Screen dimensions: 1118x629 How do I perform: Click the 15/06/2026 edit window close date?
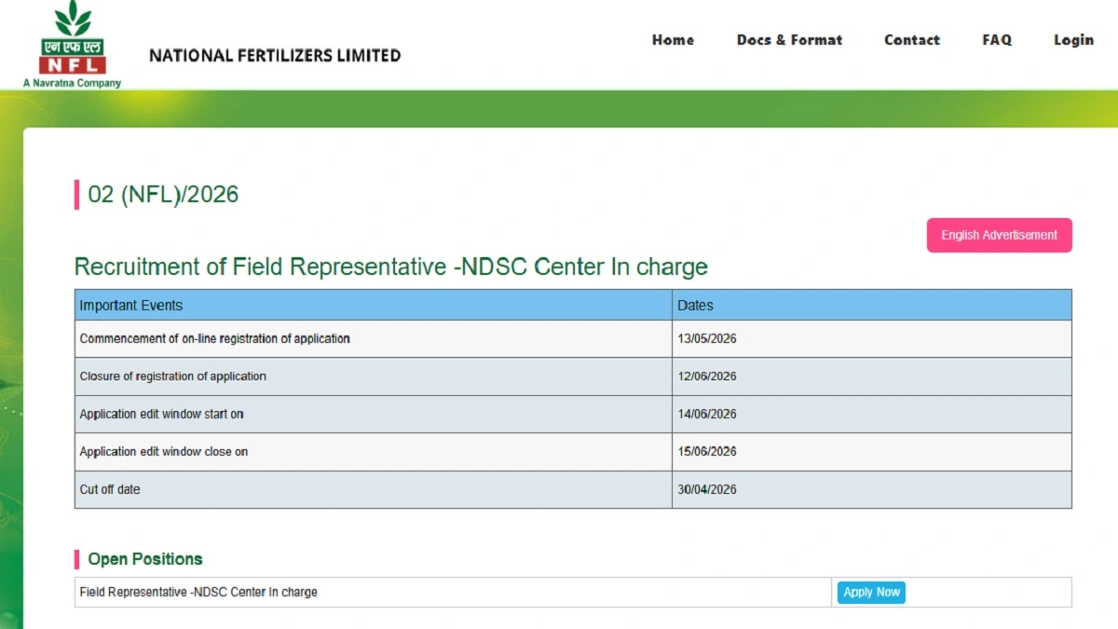tap(707, 452)
